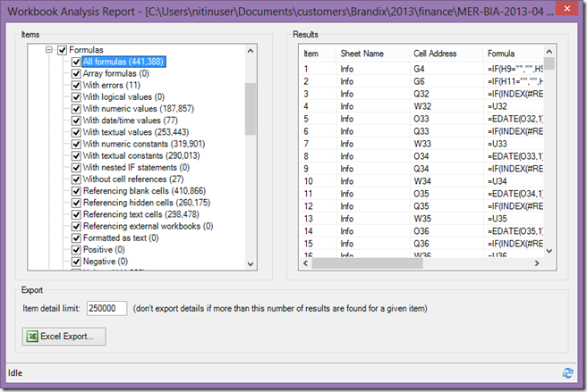Viewport: 587px width, 392px height.
Task: Select formula =U32 in row 4
Action: [x=498, y=106]
